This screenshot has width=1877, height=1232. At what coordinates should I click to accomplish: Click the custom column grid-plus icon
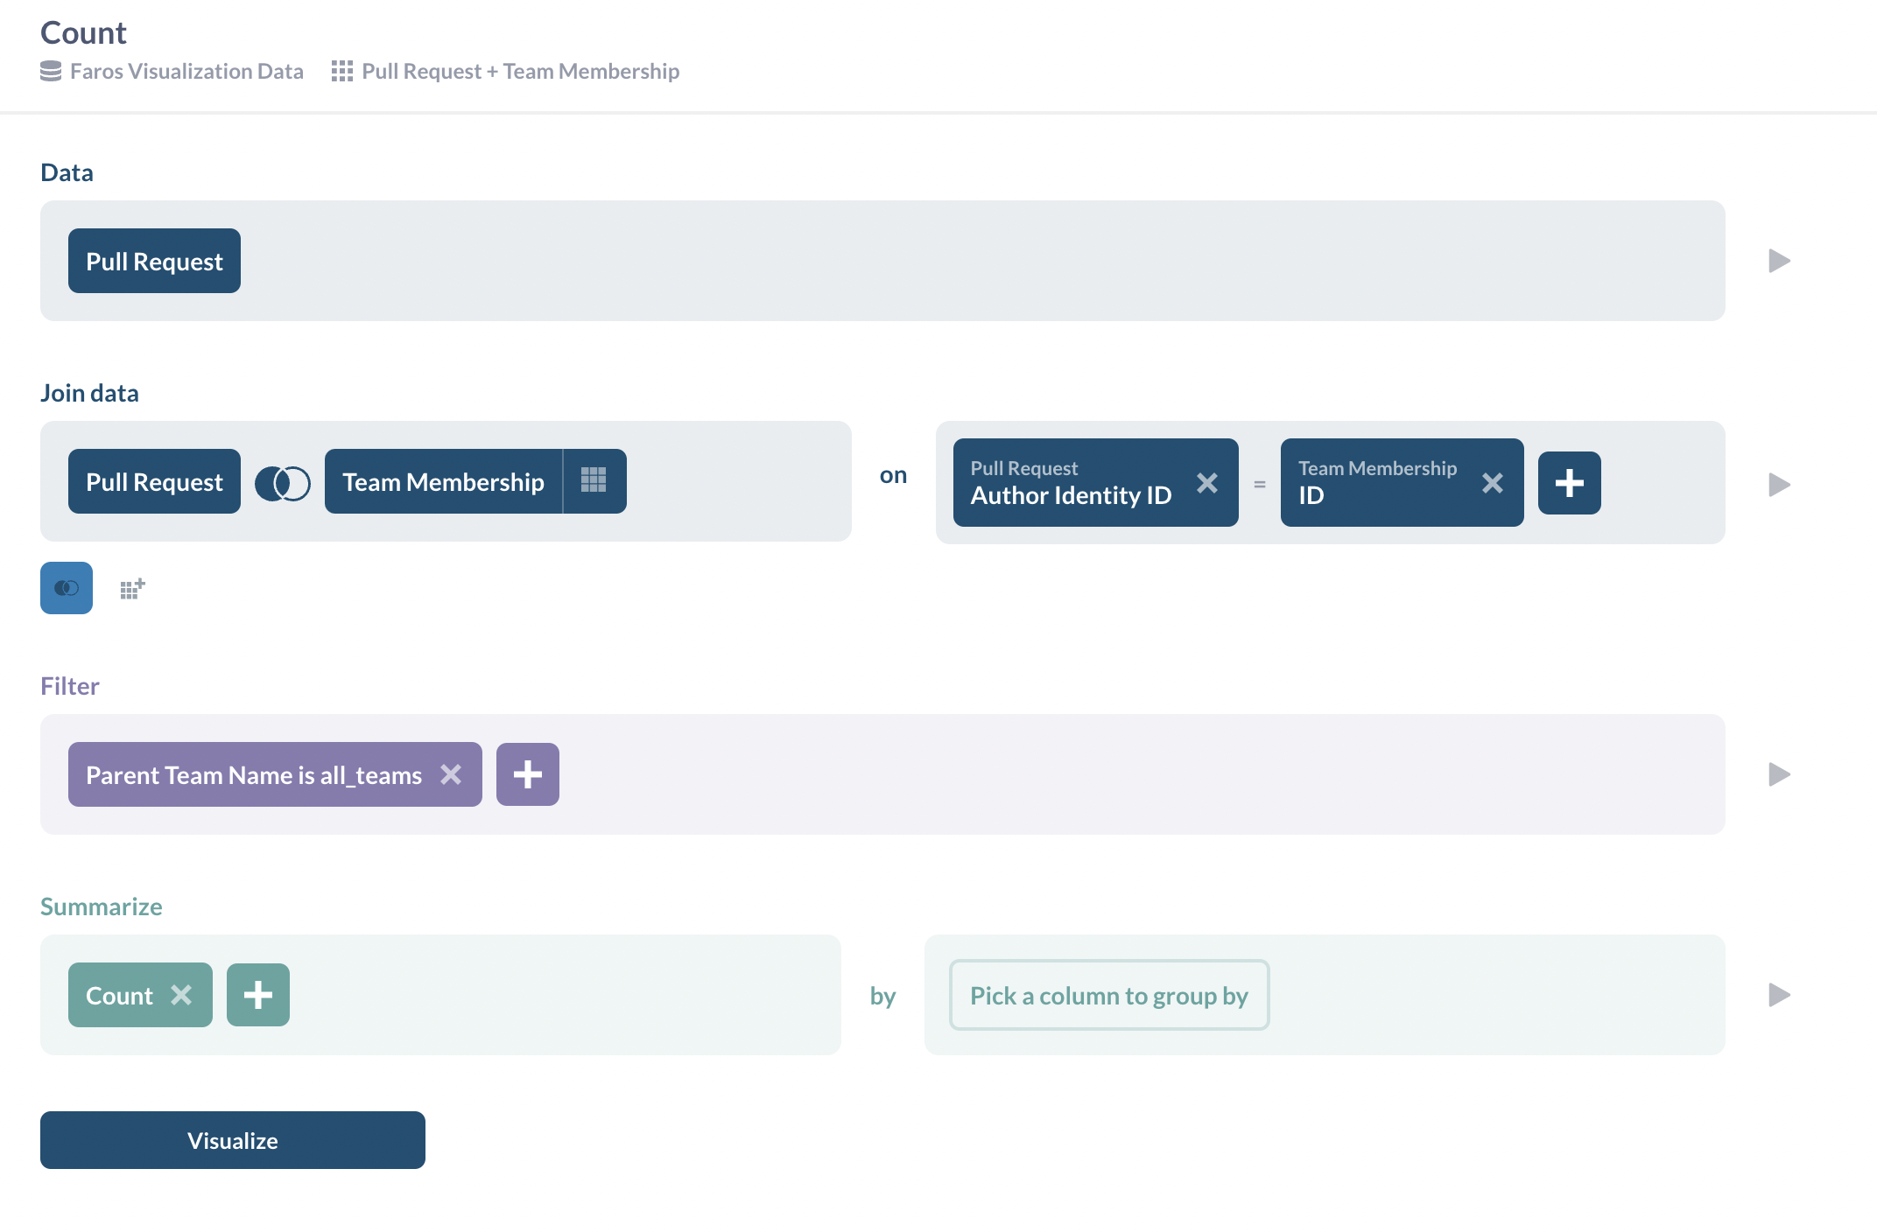(x=132, y=589)
